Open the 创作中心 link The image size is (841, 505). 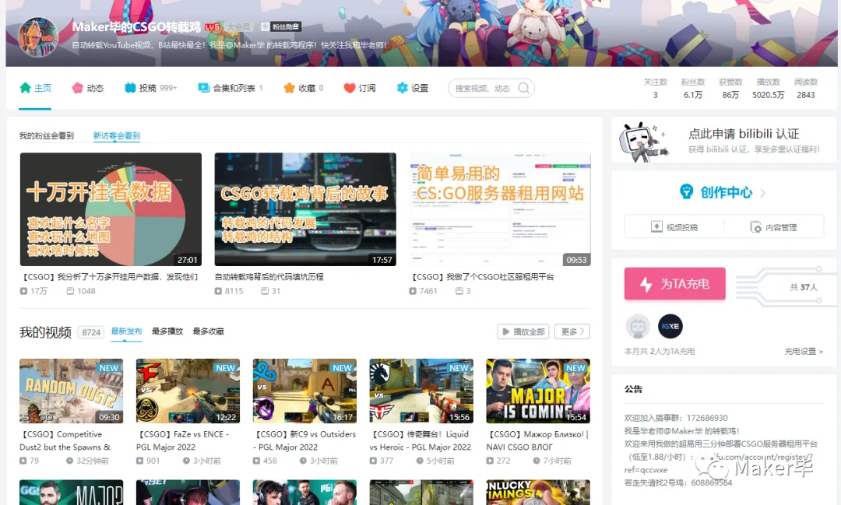click(x=727, y=192)
